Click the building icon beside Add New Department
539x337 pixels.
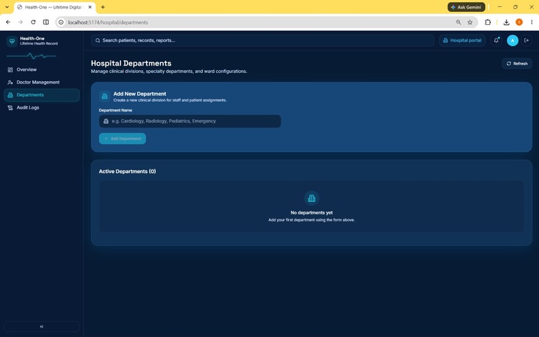pyautogui.click(x=104, y=96)
